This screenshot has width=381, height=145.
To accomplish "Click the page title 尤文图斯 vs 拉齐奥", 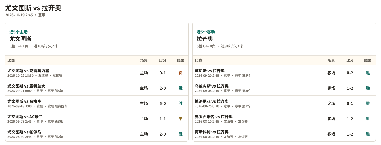I will 33,8.
